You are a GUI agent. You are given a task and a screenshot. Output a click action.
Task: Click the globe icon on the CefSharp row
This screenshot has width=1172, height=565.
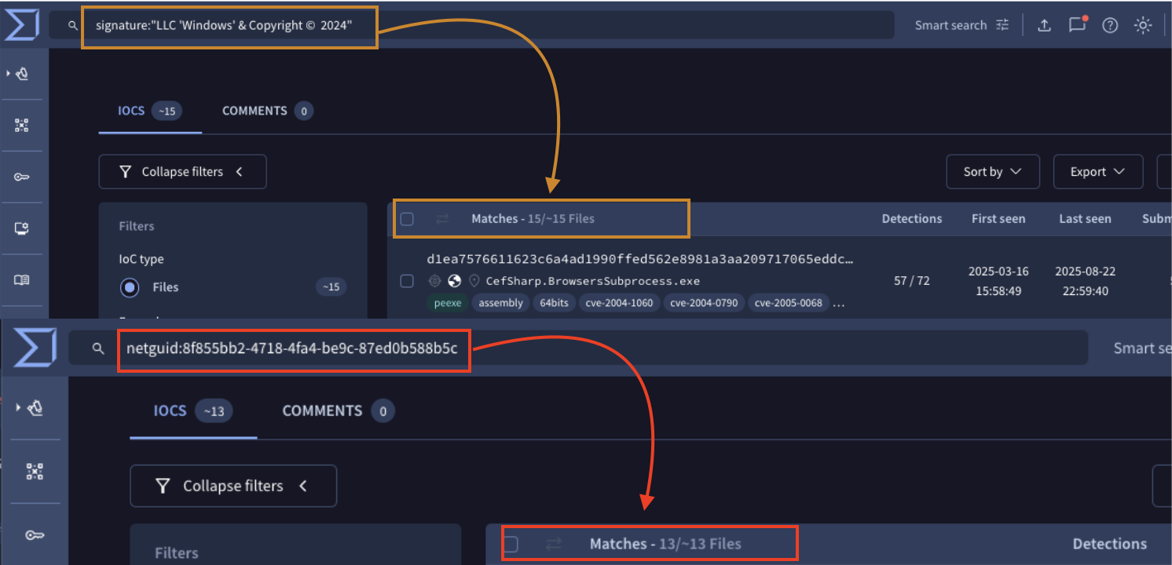[454, 281]
